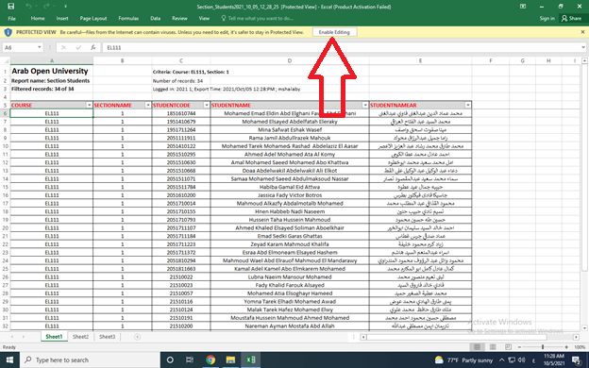Open the Windows Start menu
The image size is (589, 368).
tap(9, 360)
